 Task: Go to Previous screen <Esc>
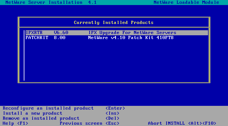[89, 123]
